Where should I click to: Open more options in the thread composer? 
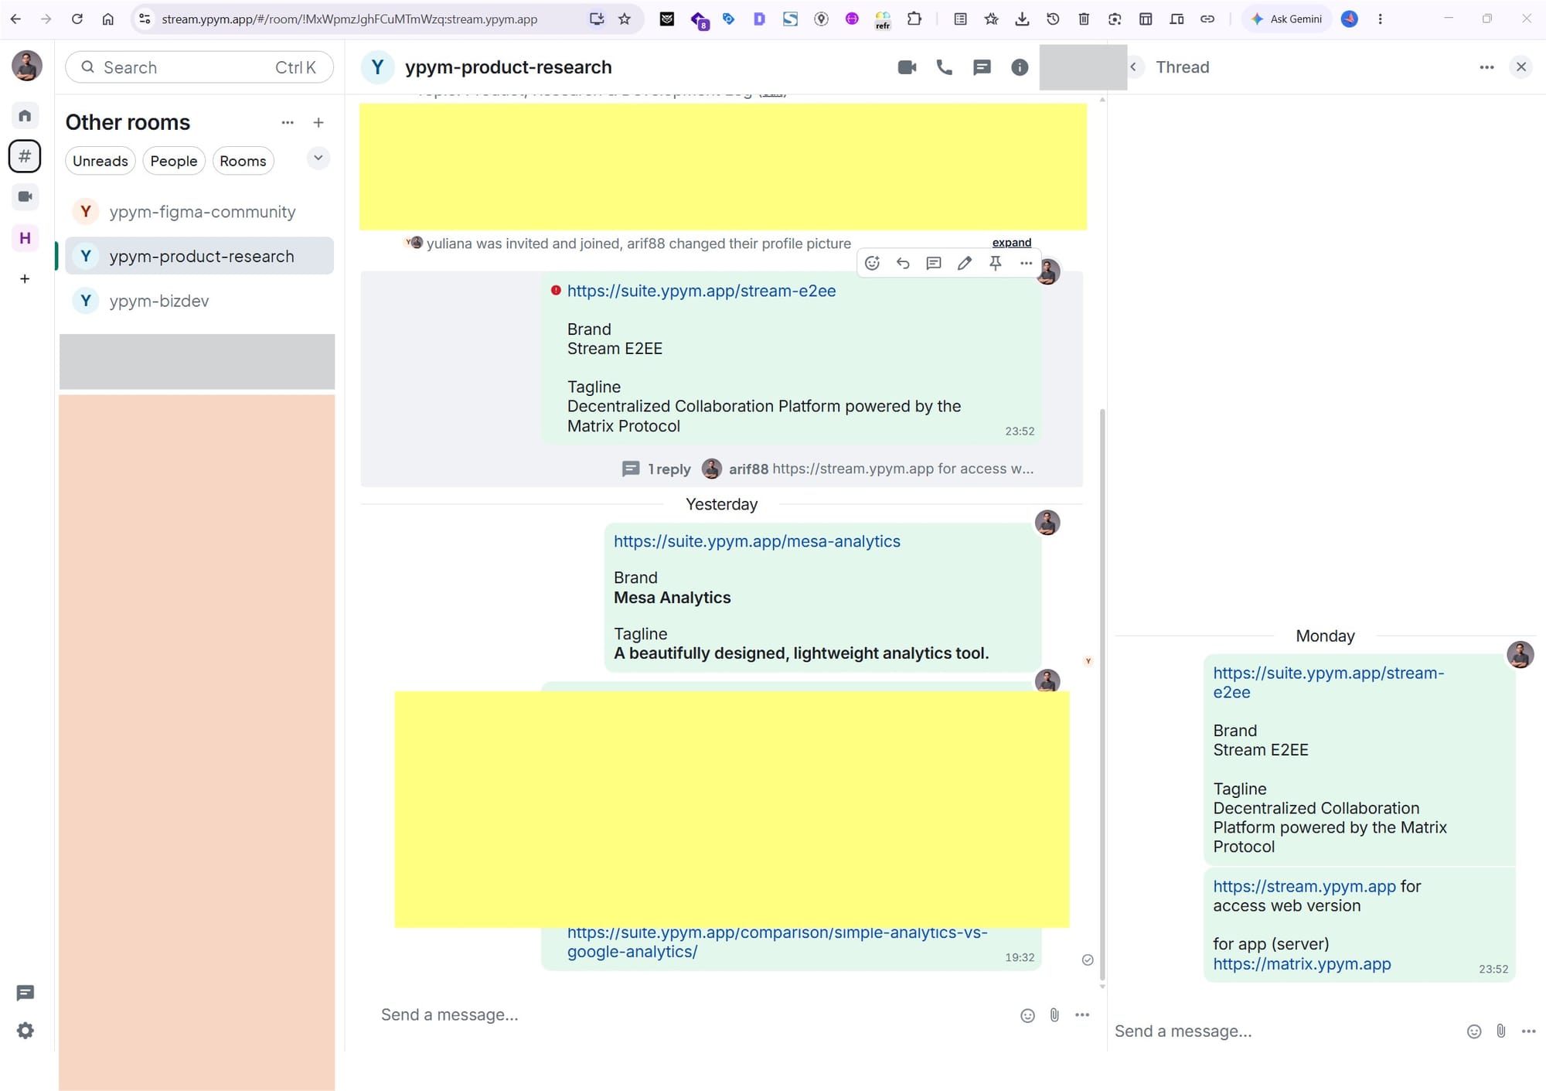click(x=1528, y=1031)
